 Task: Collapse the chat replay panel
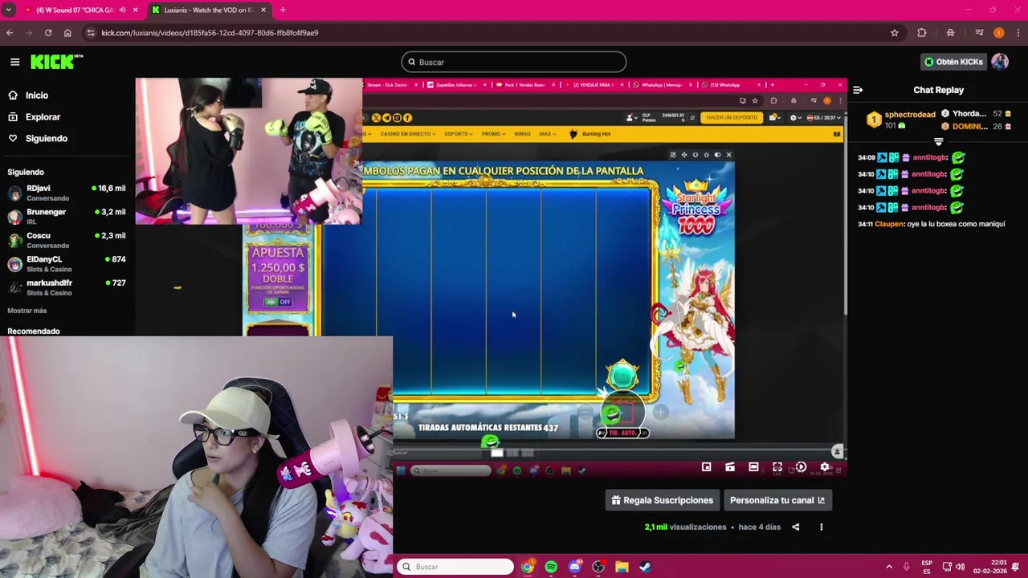pyautogui.click(x=858, y=90)
